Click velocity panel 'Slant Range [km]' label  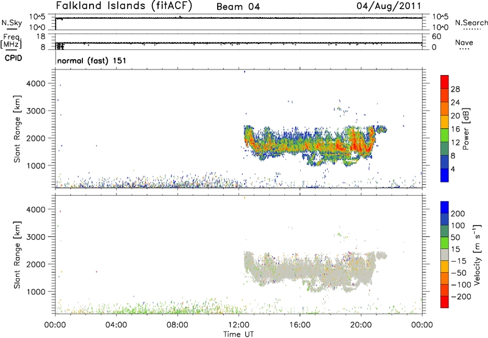click(17, 254)
